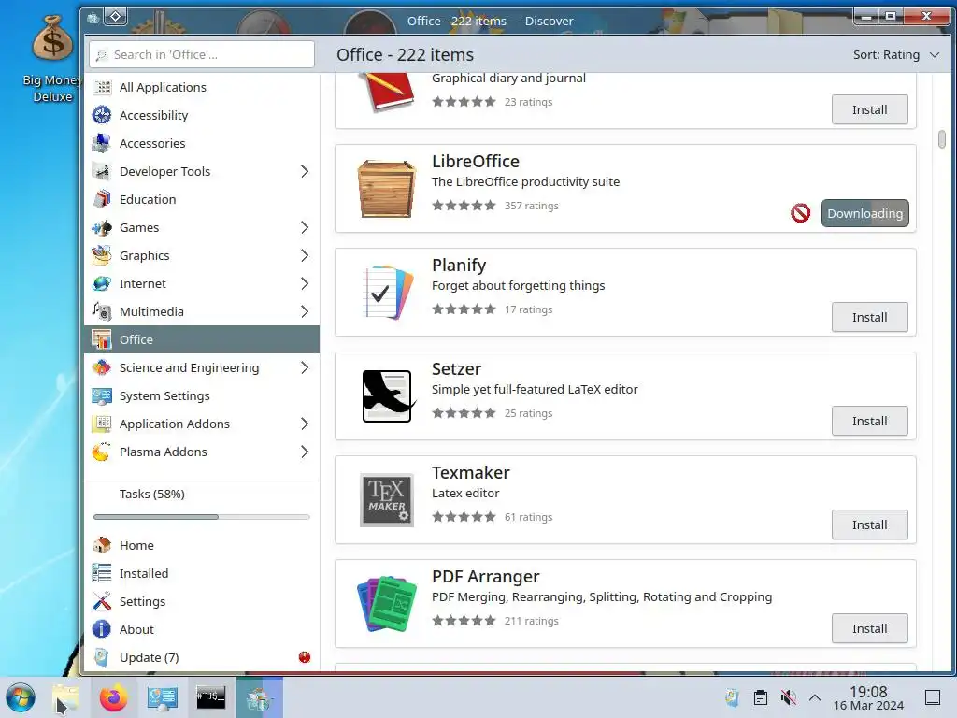Click the LibreOffice 357 ratings text
Viewport: 957px width, 718px height.
[x=531, y=205]
